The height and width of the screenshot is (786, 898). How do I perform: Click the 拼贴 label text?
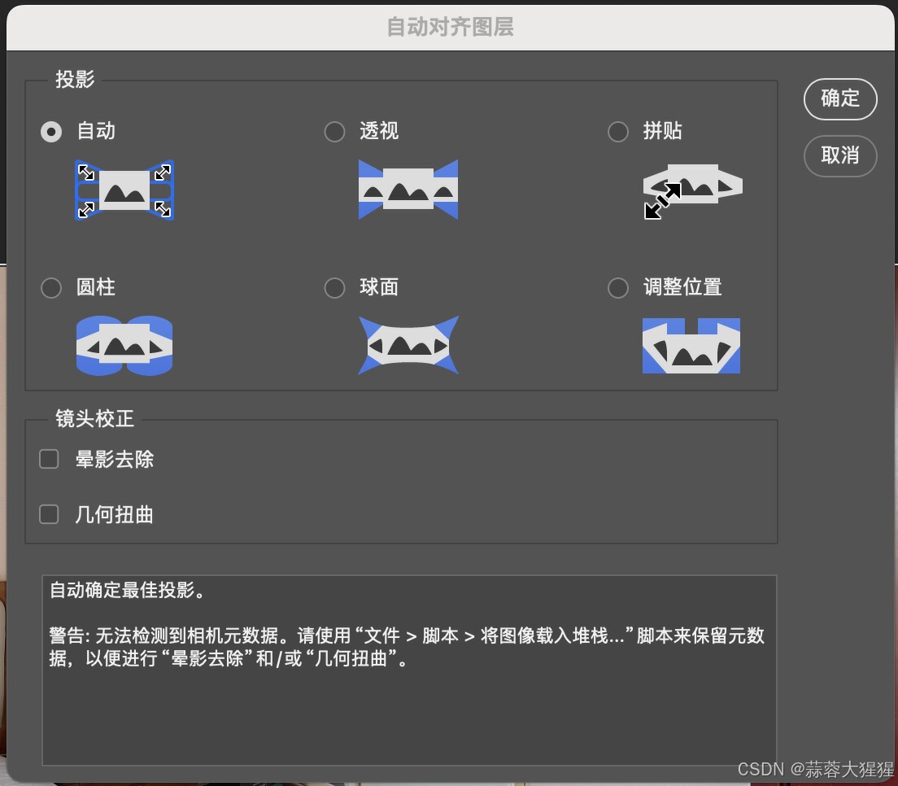663,131
